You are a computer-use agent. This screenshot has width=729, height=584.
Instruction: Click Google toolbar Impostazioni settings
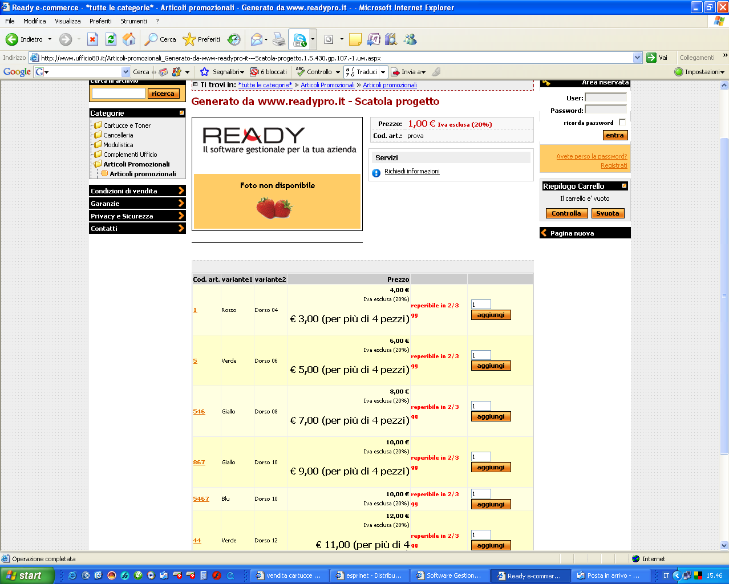699,72
